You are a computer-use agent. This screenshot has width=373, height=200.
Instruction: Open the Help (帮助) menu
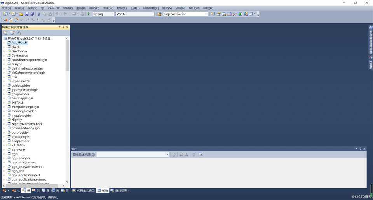click(x=208, y=8)
